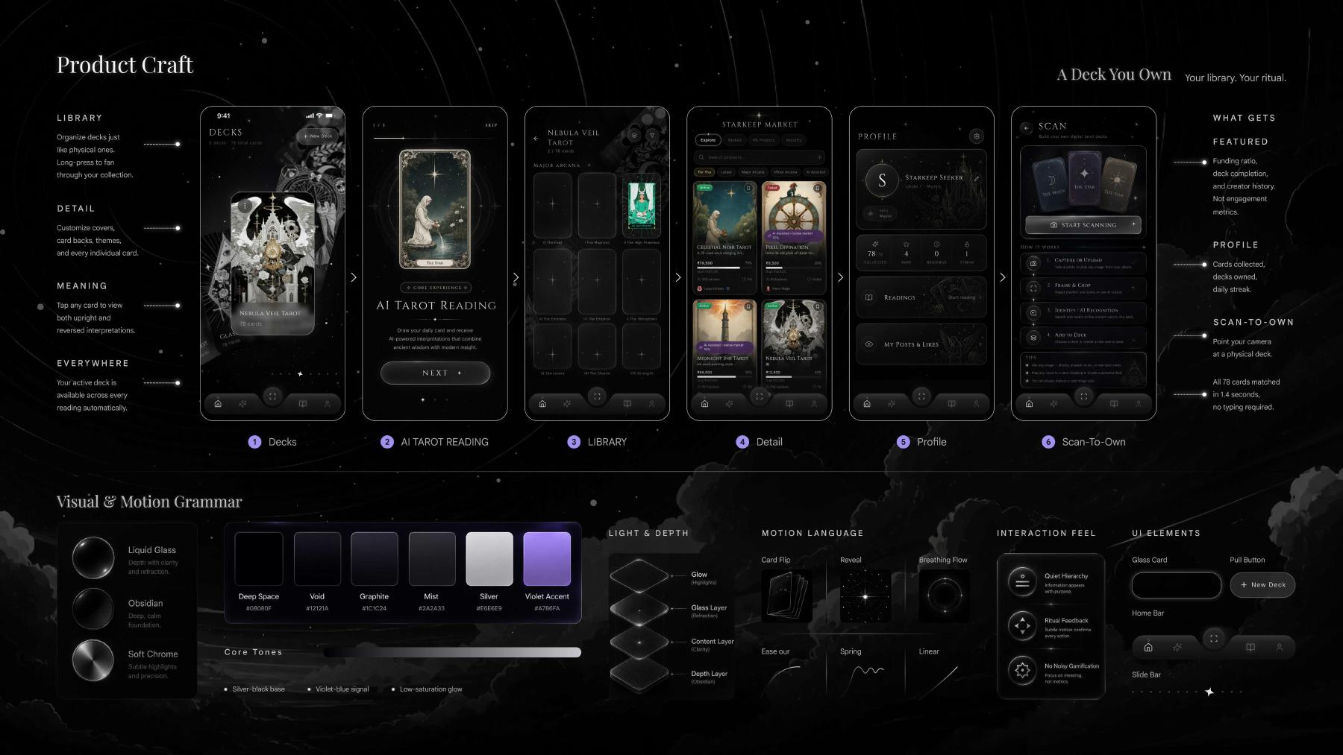Image resolution: width=1343 pixels, height=755 pixels.
Task: Tap the sparkle icon in the Market nav bar
Action: point(729,404)
